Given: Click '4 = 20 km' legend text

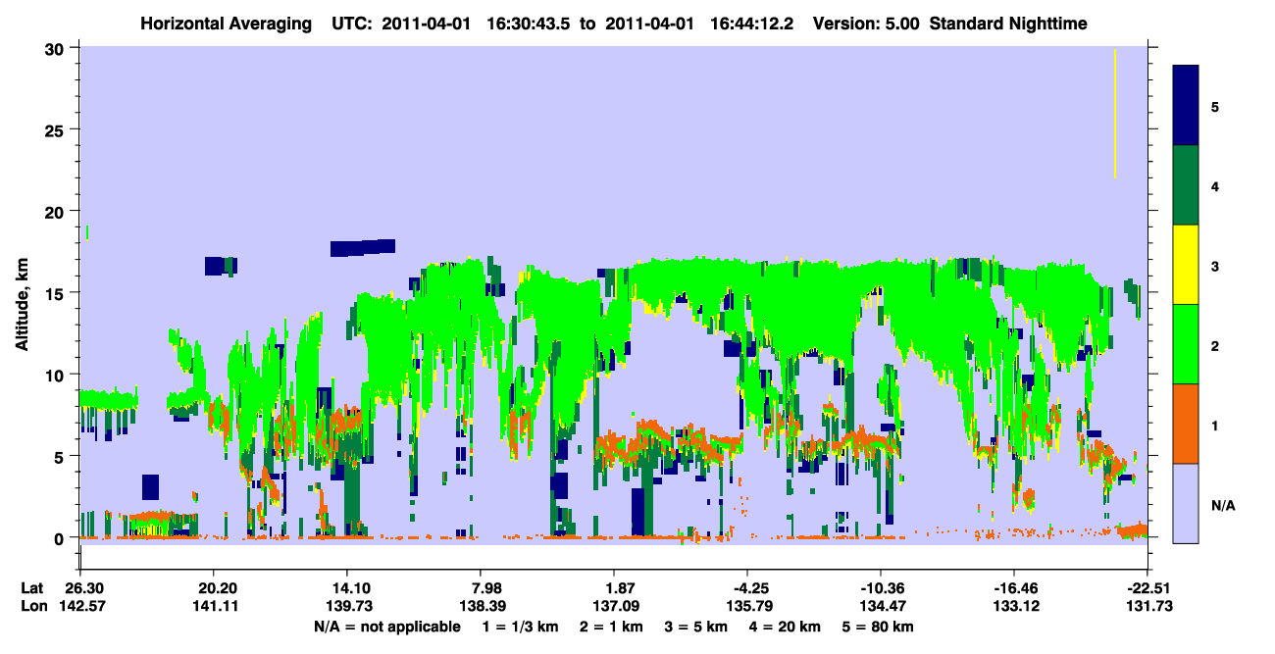Looking at the screenshot, I should 783,627.
